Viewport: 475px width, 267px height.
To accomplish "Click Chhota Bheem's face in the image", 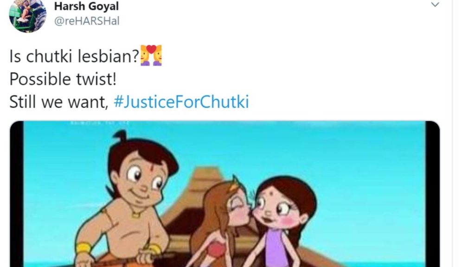I will [x=140, y=176].
